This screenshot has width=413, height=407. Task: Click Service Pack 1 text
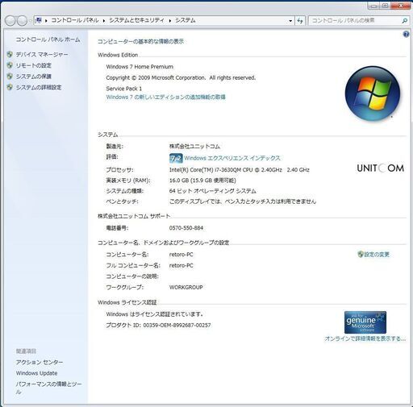click(x=124, y=89)
